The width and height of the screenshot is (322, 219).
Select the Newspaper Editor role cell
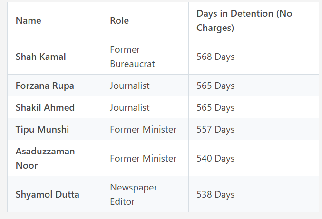pos(133,194)
